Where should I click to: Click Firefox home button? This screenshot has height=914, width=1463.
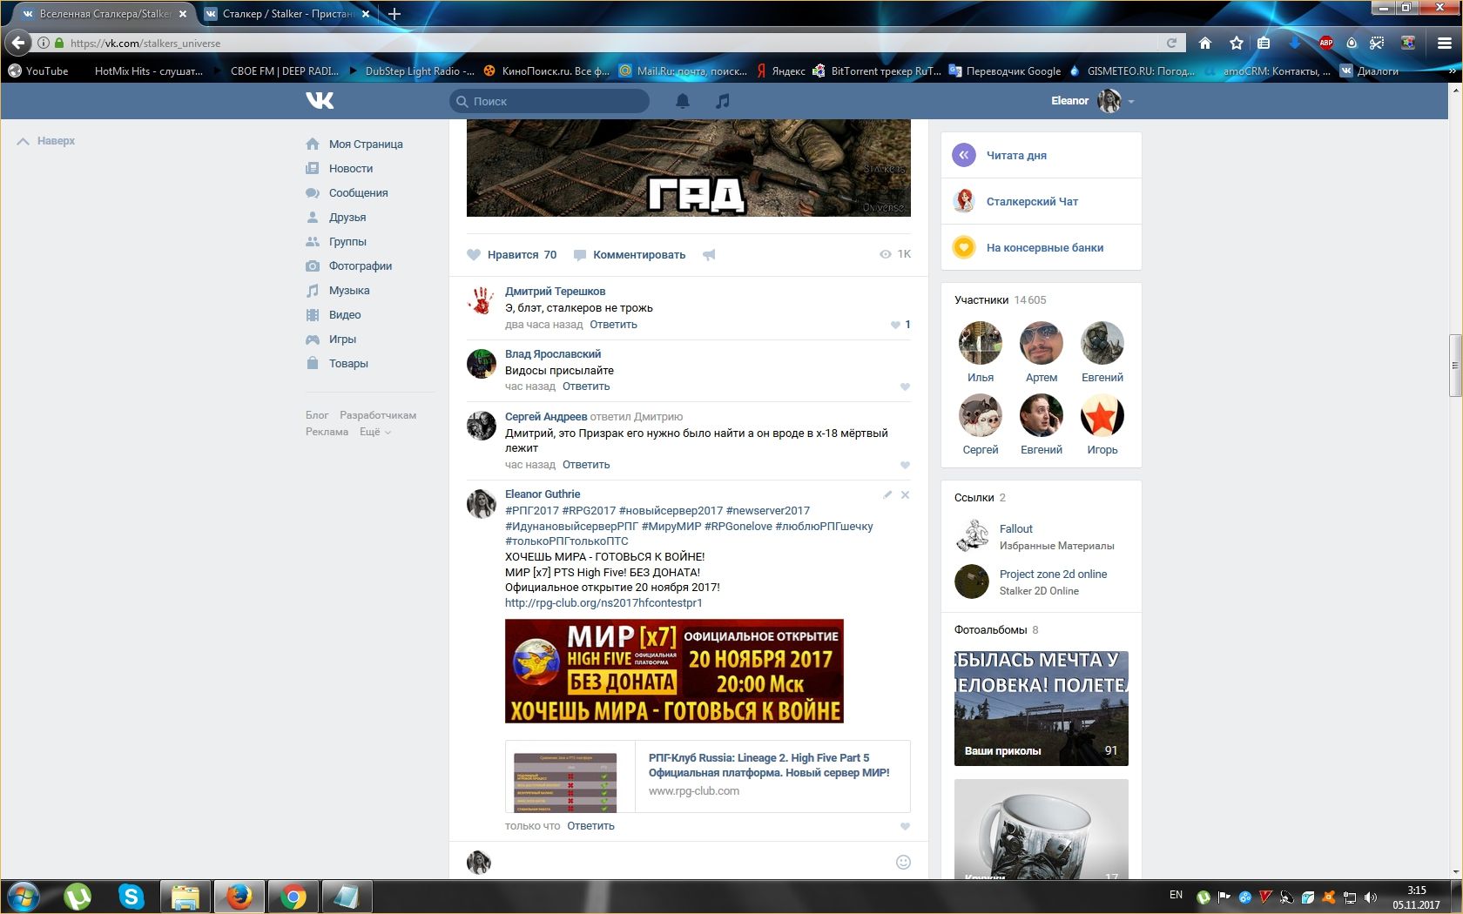1205,43
